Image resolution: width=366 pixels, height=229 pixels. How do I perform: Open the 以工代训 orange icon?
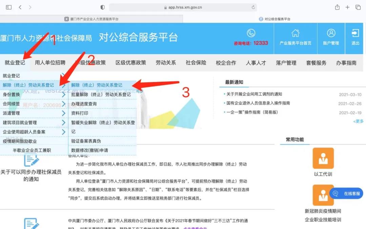(323, 158)
